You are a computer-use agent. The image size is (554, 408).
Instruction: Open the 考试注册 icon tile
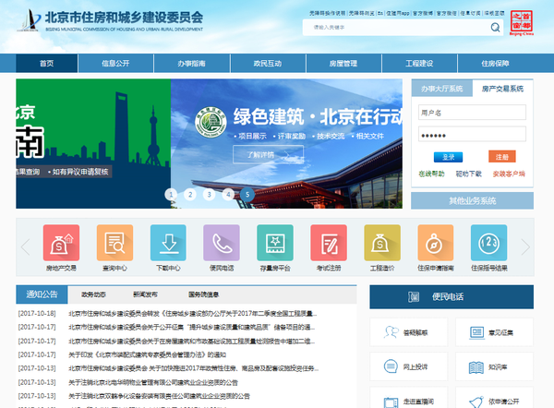click(x=329, y=243)
